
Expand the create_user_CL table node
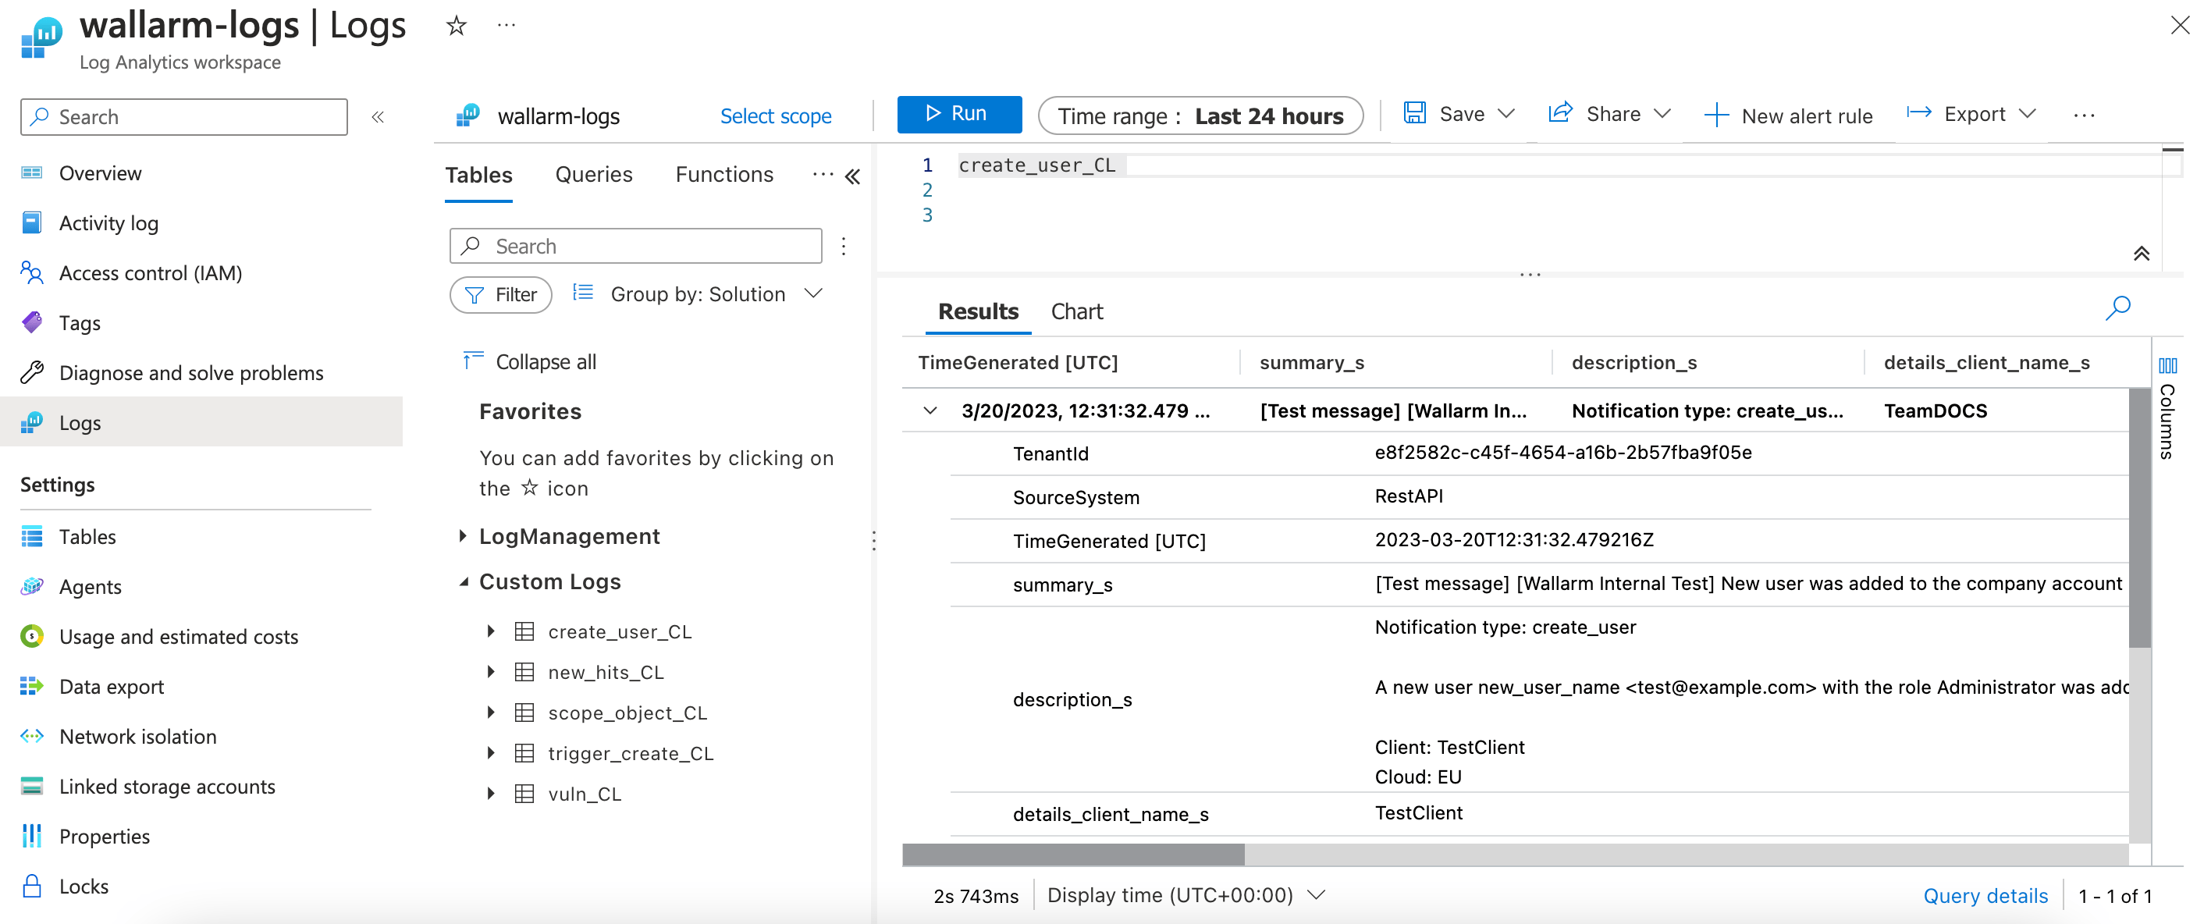pos(490,631)
